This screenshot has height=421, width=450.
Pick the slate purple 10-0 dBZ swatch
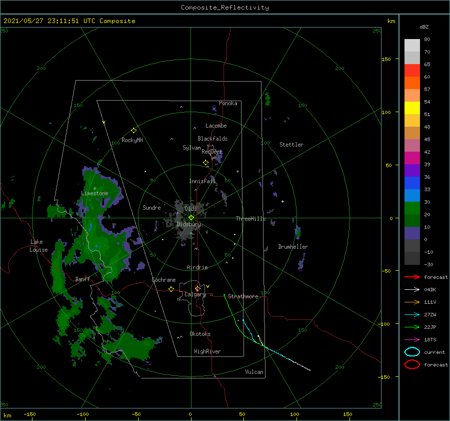tap(412, 233)
